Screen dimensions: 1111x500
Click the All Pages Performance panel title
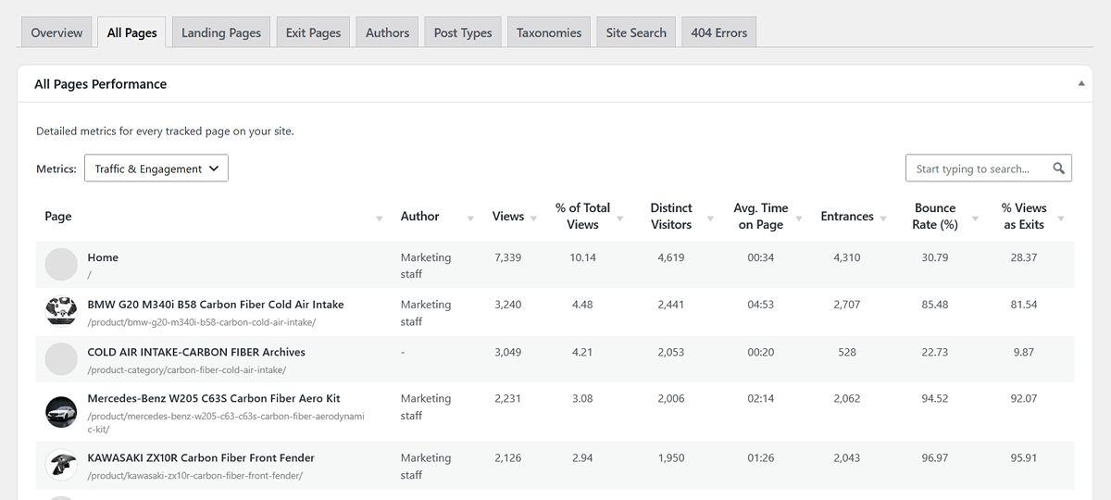100,83
